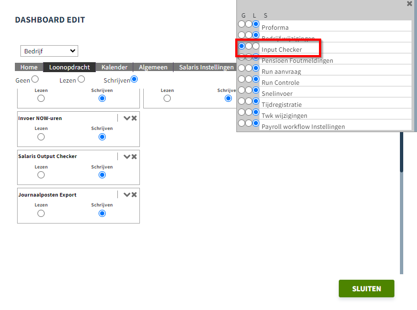This screenshot has width=417, height=310.
Task: Open the Bedrijf dropdown
Action: [49, 51]
